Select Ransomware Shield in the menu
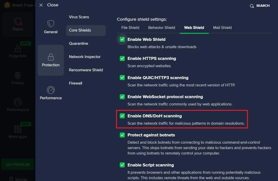The width and height of the screenshot is (278, 181). click(86, 70)
